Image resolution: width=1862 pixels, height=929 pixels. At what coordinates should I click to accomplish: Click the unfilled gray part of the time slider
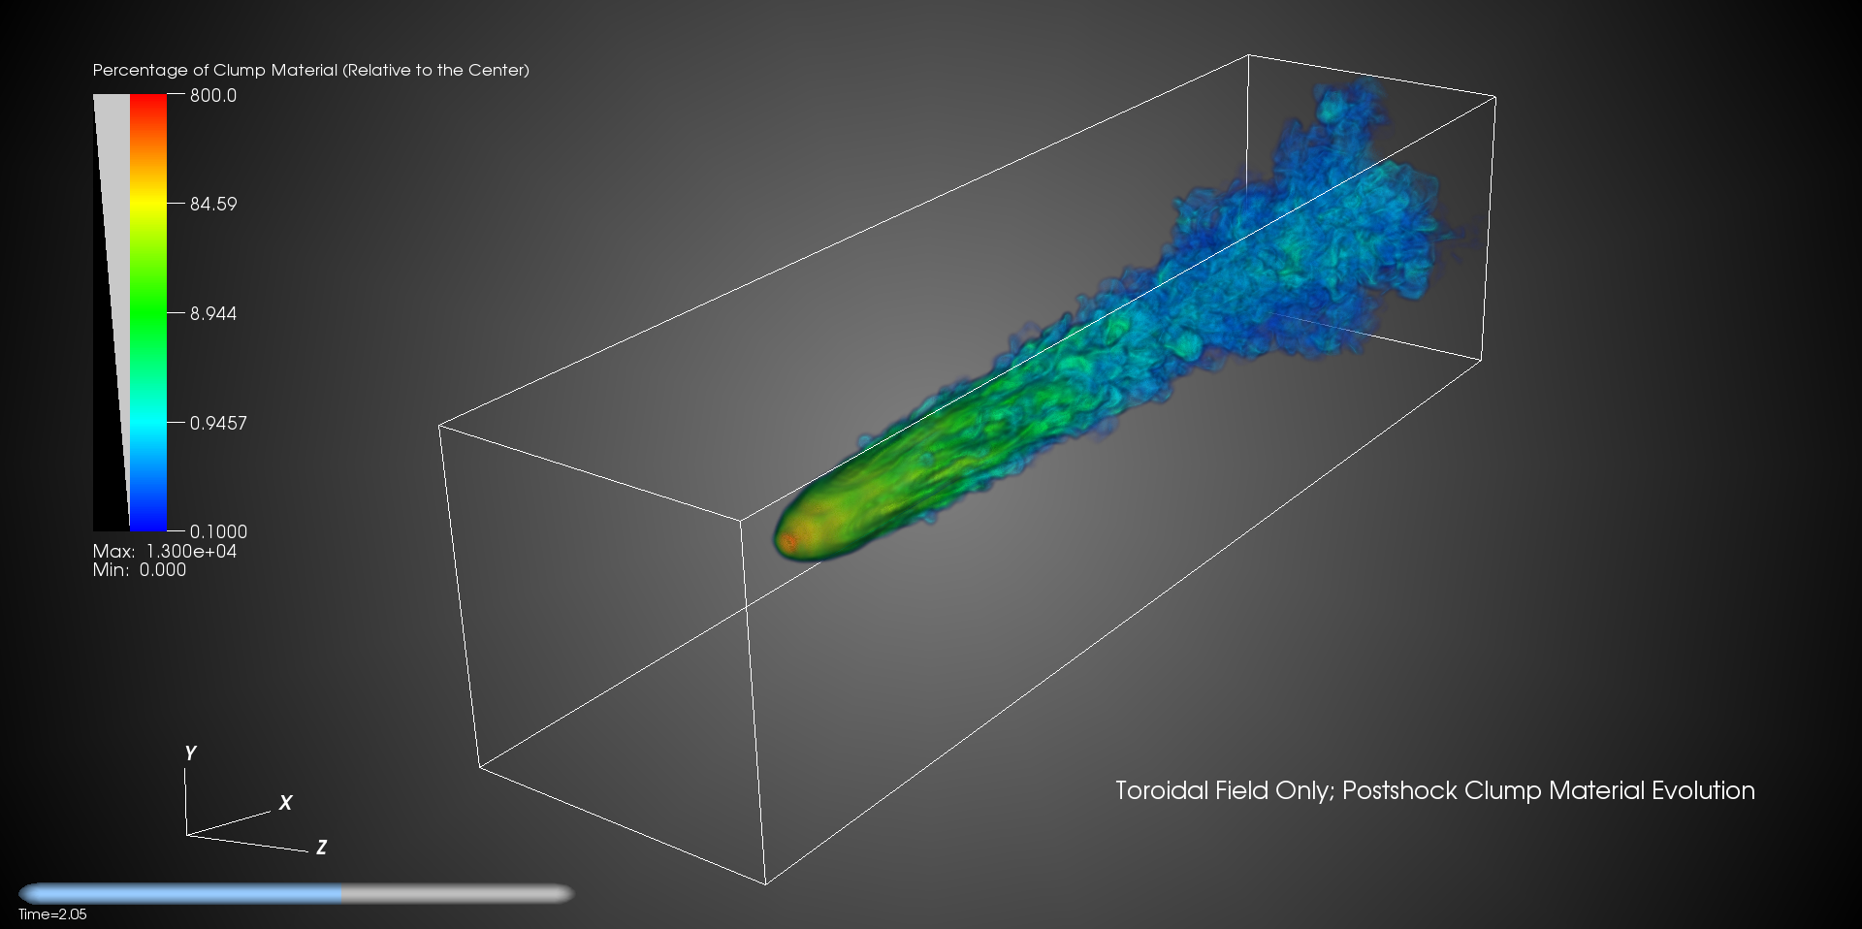(456, 894)
